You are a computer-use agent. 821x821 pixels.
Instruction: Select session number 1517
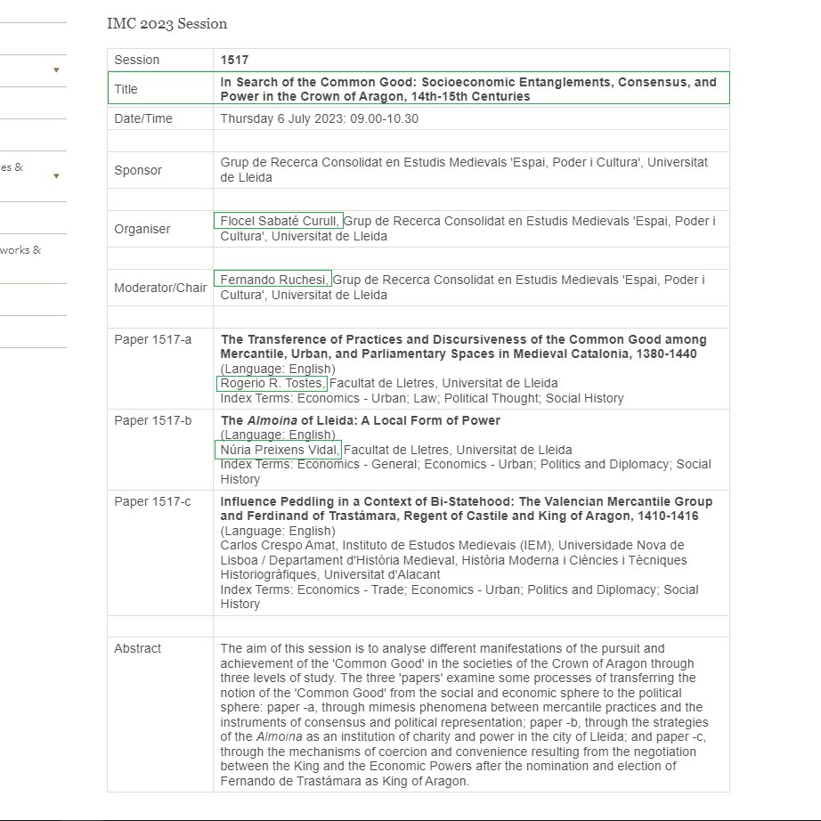tap(234, 60)
